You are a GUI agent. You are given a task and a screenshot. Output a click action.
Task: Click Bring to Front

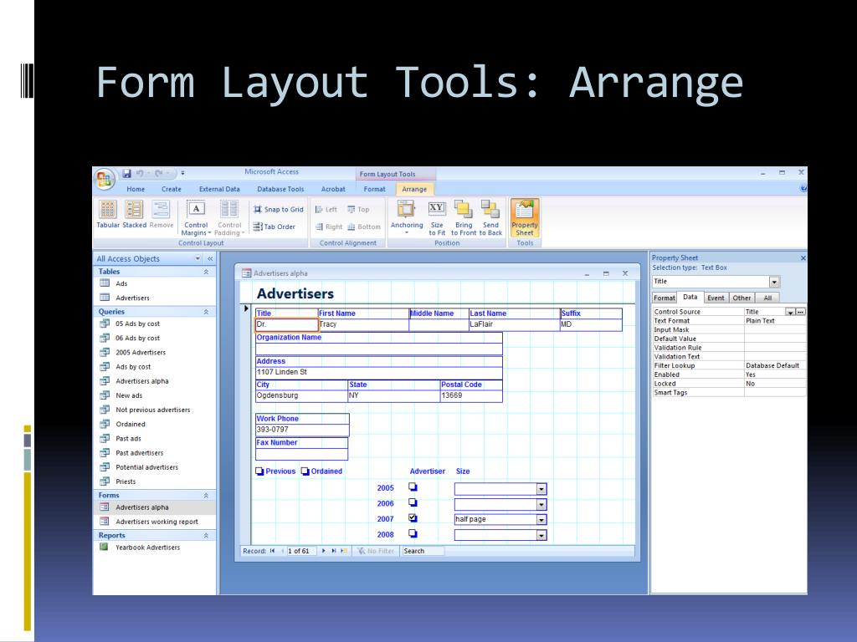[464, 218]
